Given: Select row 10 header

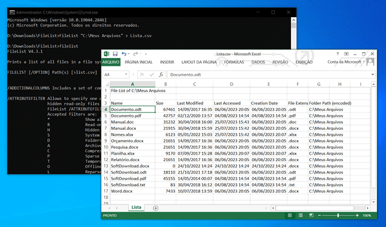Looking at the screenshot, I should pos(106,147).
